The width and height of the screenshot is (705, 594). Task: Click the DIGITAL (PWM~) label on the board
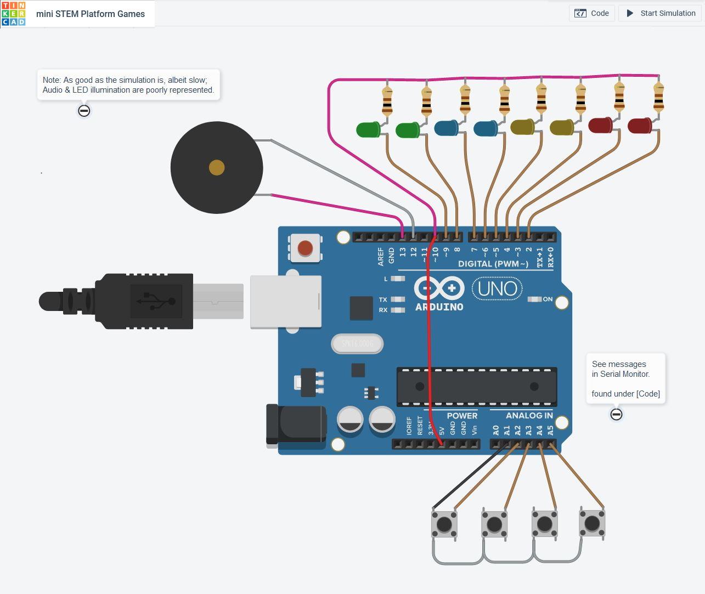[493, 264]
